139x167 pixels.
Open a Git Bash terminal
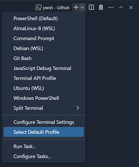[44, 58]
